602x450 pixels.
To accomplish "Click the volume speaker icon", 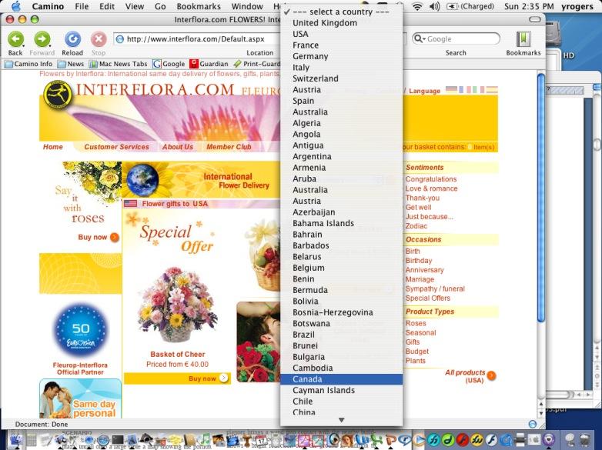I will tap(434, 6).
